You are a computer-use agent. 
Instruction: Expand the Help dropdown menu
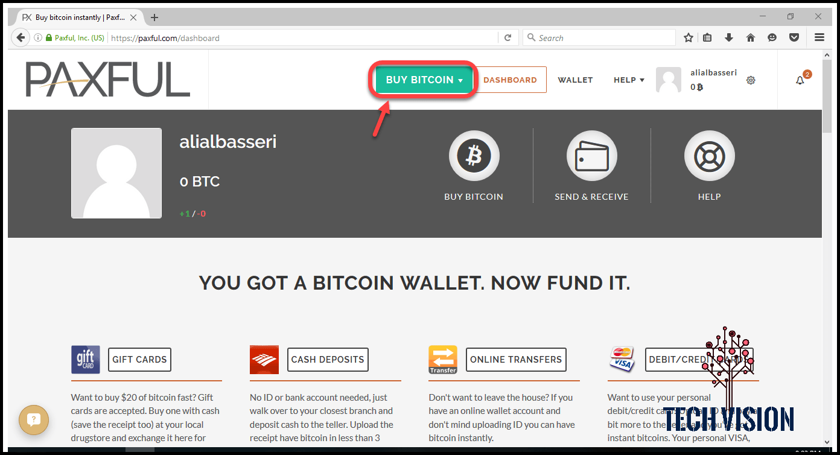pyautogui.click(x=629, y=80)
